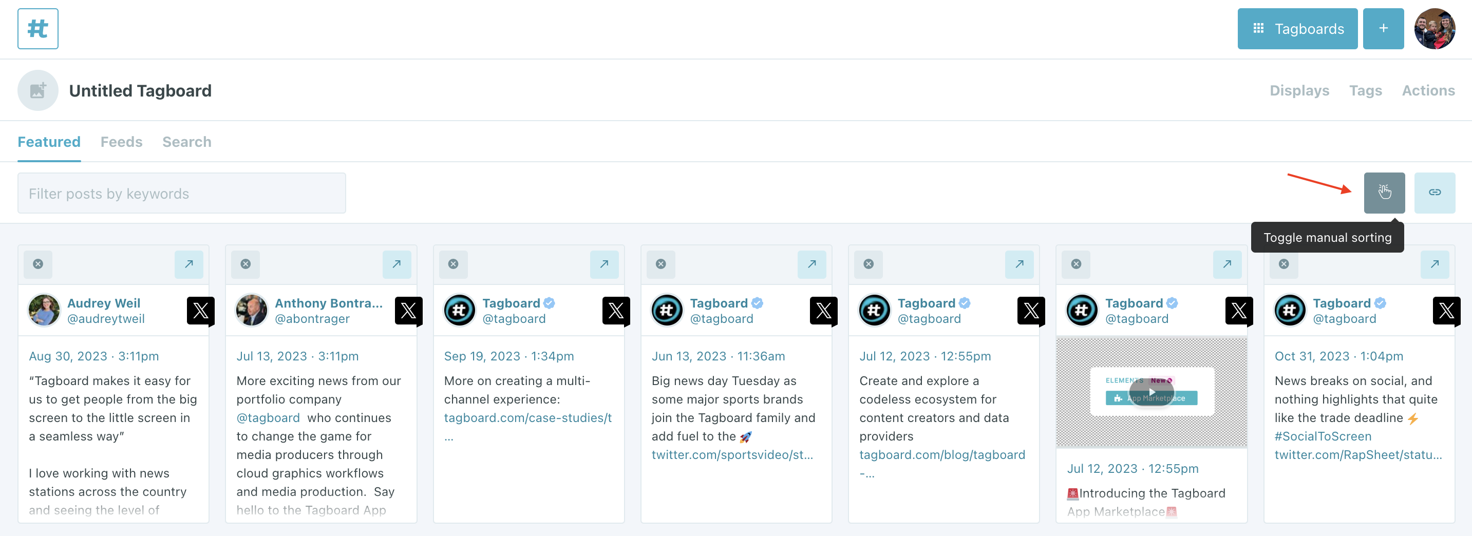Click the Aug 30, 2023 · 3:11pm timestamp
The width and height of the screenshot is (1472, 536).
tap(93, 356)
